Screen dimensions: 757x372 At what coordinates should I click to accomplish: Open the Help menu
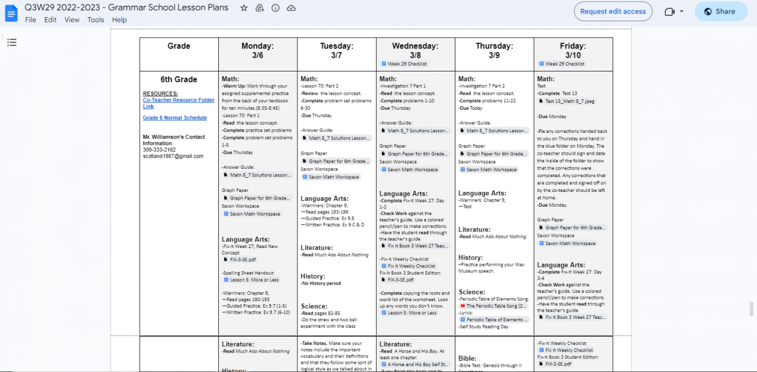click(119, 19)
